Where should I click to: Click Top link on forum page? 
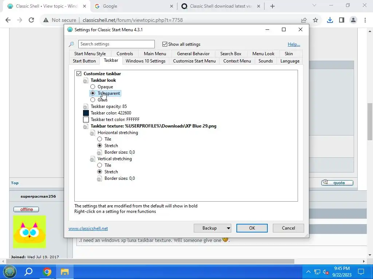tap(15, 183)
